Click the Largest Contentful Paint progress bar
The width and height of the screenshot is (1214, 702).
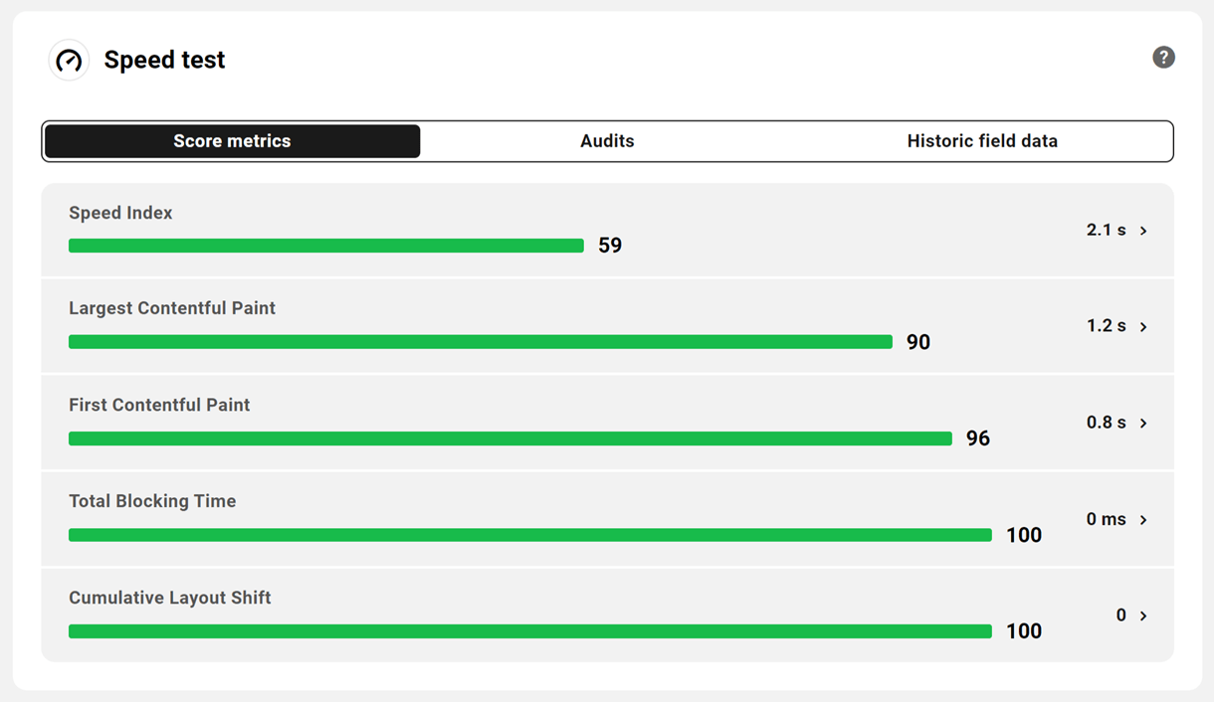[480, 342]
